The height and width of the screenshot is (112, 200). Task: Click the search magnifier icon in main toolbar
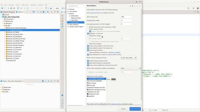[x=188, y=8]
